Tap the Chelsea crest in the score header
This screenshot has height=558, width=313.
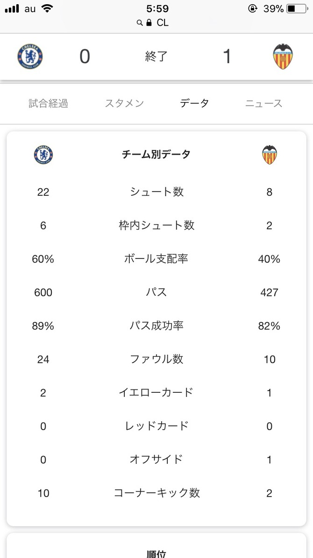pyautogui.click(x=30, y=57)
